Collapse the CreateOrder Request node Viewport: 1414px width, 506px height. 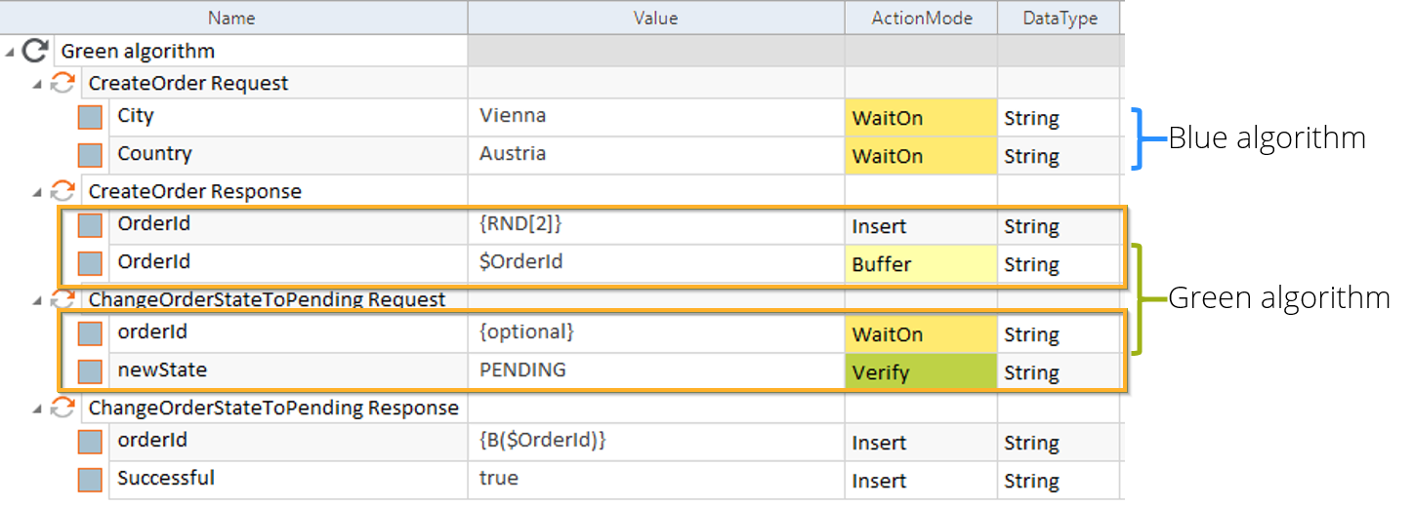pyautogui.click(x=37, y=84)
